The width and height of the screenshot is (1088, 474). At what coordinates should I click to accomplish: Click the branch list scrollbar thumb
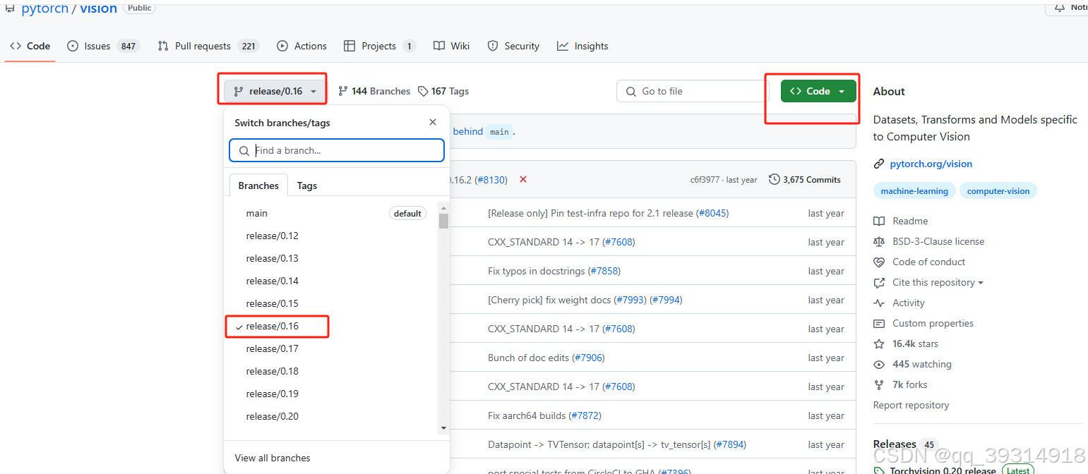(443, 221)
